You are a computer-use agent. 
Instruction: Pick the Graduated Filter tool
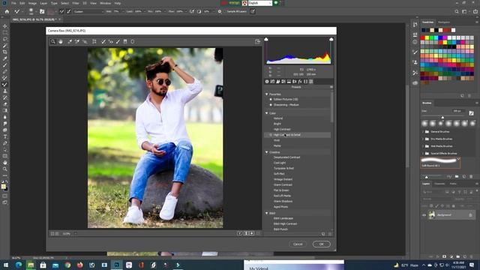(x=125, y=42)
